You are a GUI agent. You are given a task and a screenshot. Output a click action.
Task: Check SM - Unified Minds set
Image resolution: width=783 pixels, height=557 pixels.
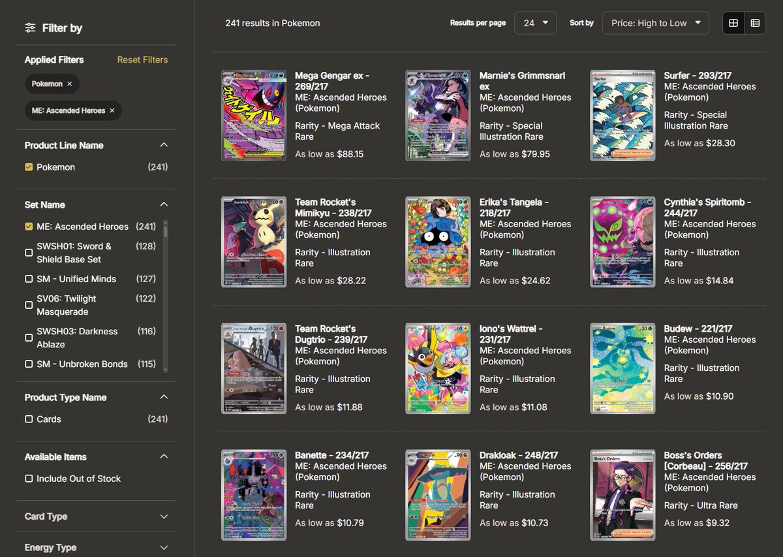29,279
